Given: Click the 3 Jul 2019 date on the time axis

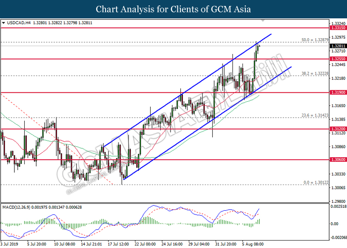Looking at the screenshot, I should point(11,244).
